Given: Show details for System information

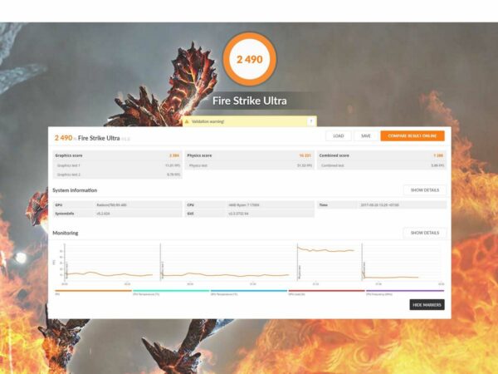Looking at the screenshot, I should coord(425,189).
